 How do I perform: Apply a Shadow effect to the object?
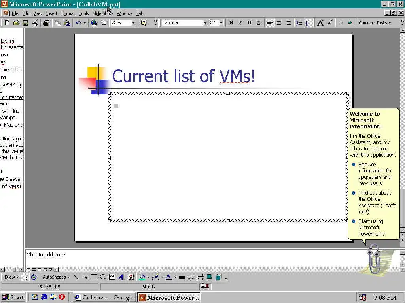210,277
